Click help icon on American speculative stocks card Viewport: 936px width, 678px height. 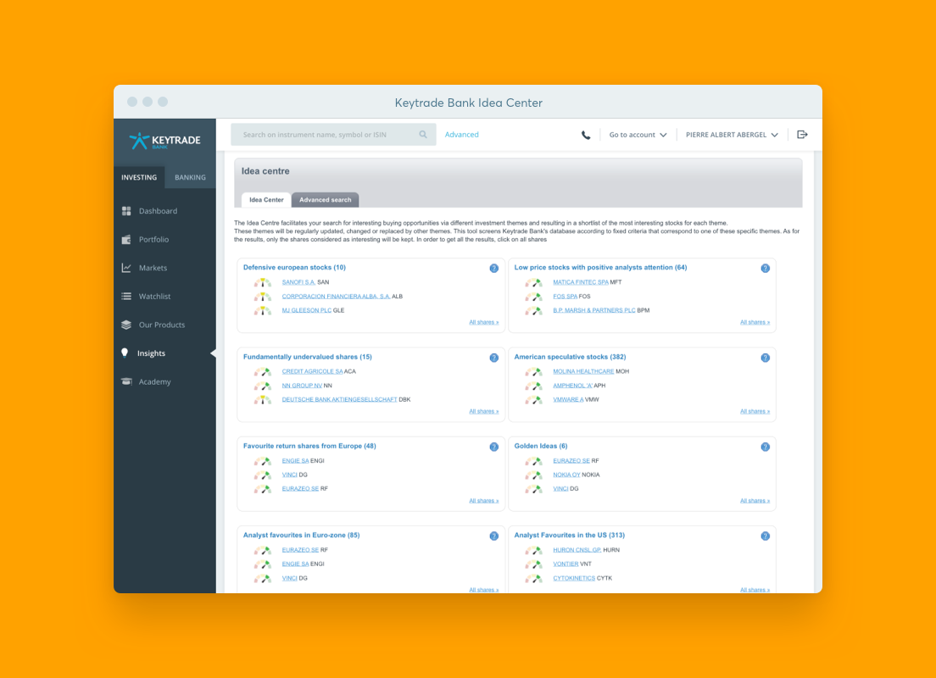pyautogui.click(x=765, y=358)
